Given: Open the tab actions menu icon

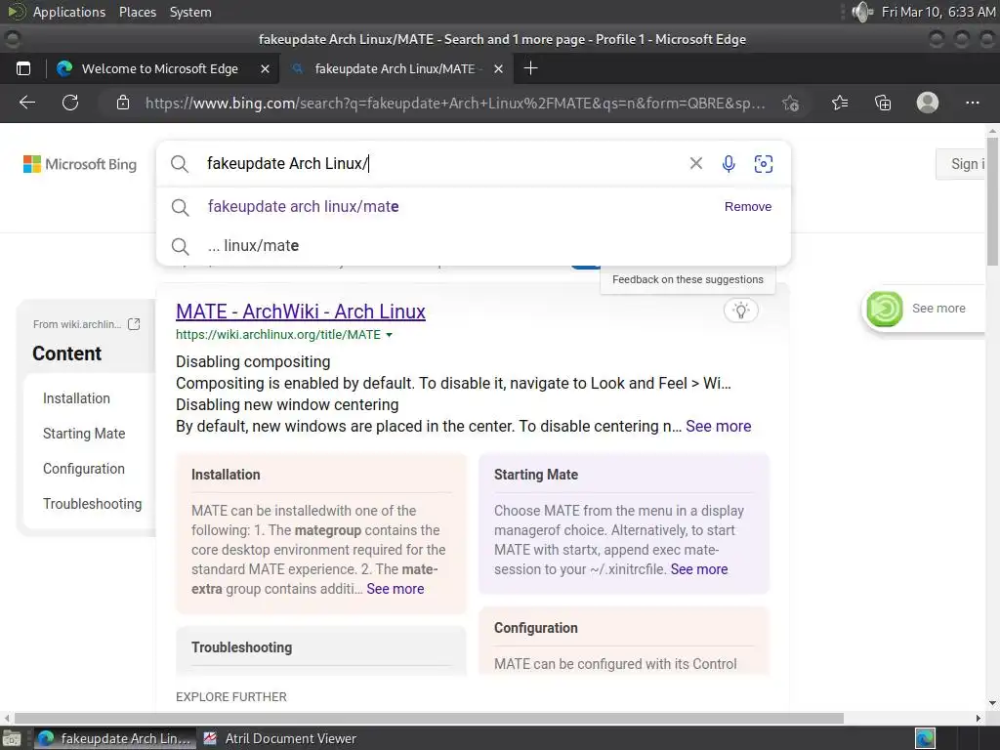Looking at the screenshot, I should (23, 69).
